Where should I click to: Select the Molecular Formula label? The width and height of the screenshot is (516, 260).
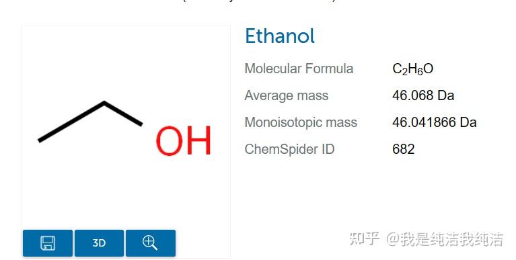coord(299,69)
